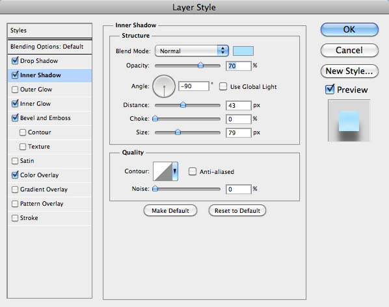Toggle the Anti-aliased checkbox
The image size is (389, 307).
(x=193, y=171)
